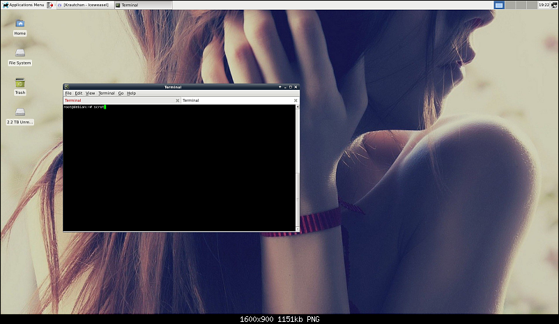
Task: Open the Terminal menu in menu bar
Action: pos(106,93)
